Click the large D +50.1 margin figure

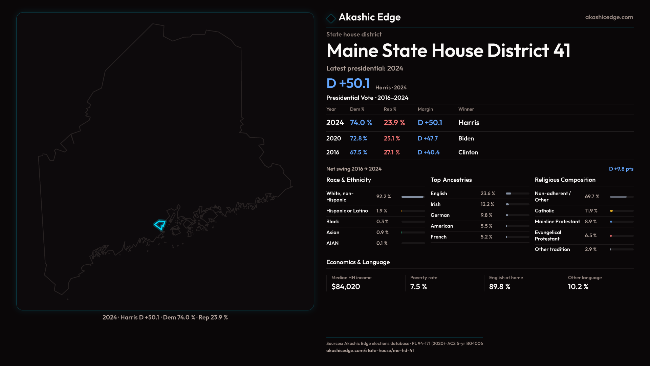point(348,83)
